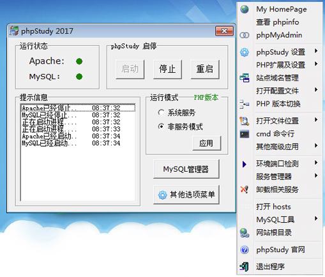This screenshot has width=325, height=277.
Task: Click the 打开文件位置 magnifier icon
Action: click(x=245, y=121)
